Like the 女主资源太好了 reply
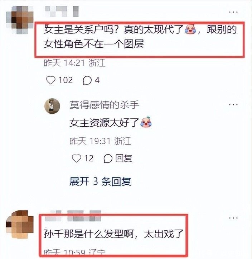Viewport: 252px width, 259px height. coord(77,158)
